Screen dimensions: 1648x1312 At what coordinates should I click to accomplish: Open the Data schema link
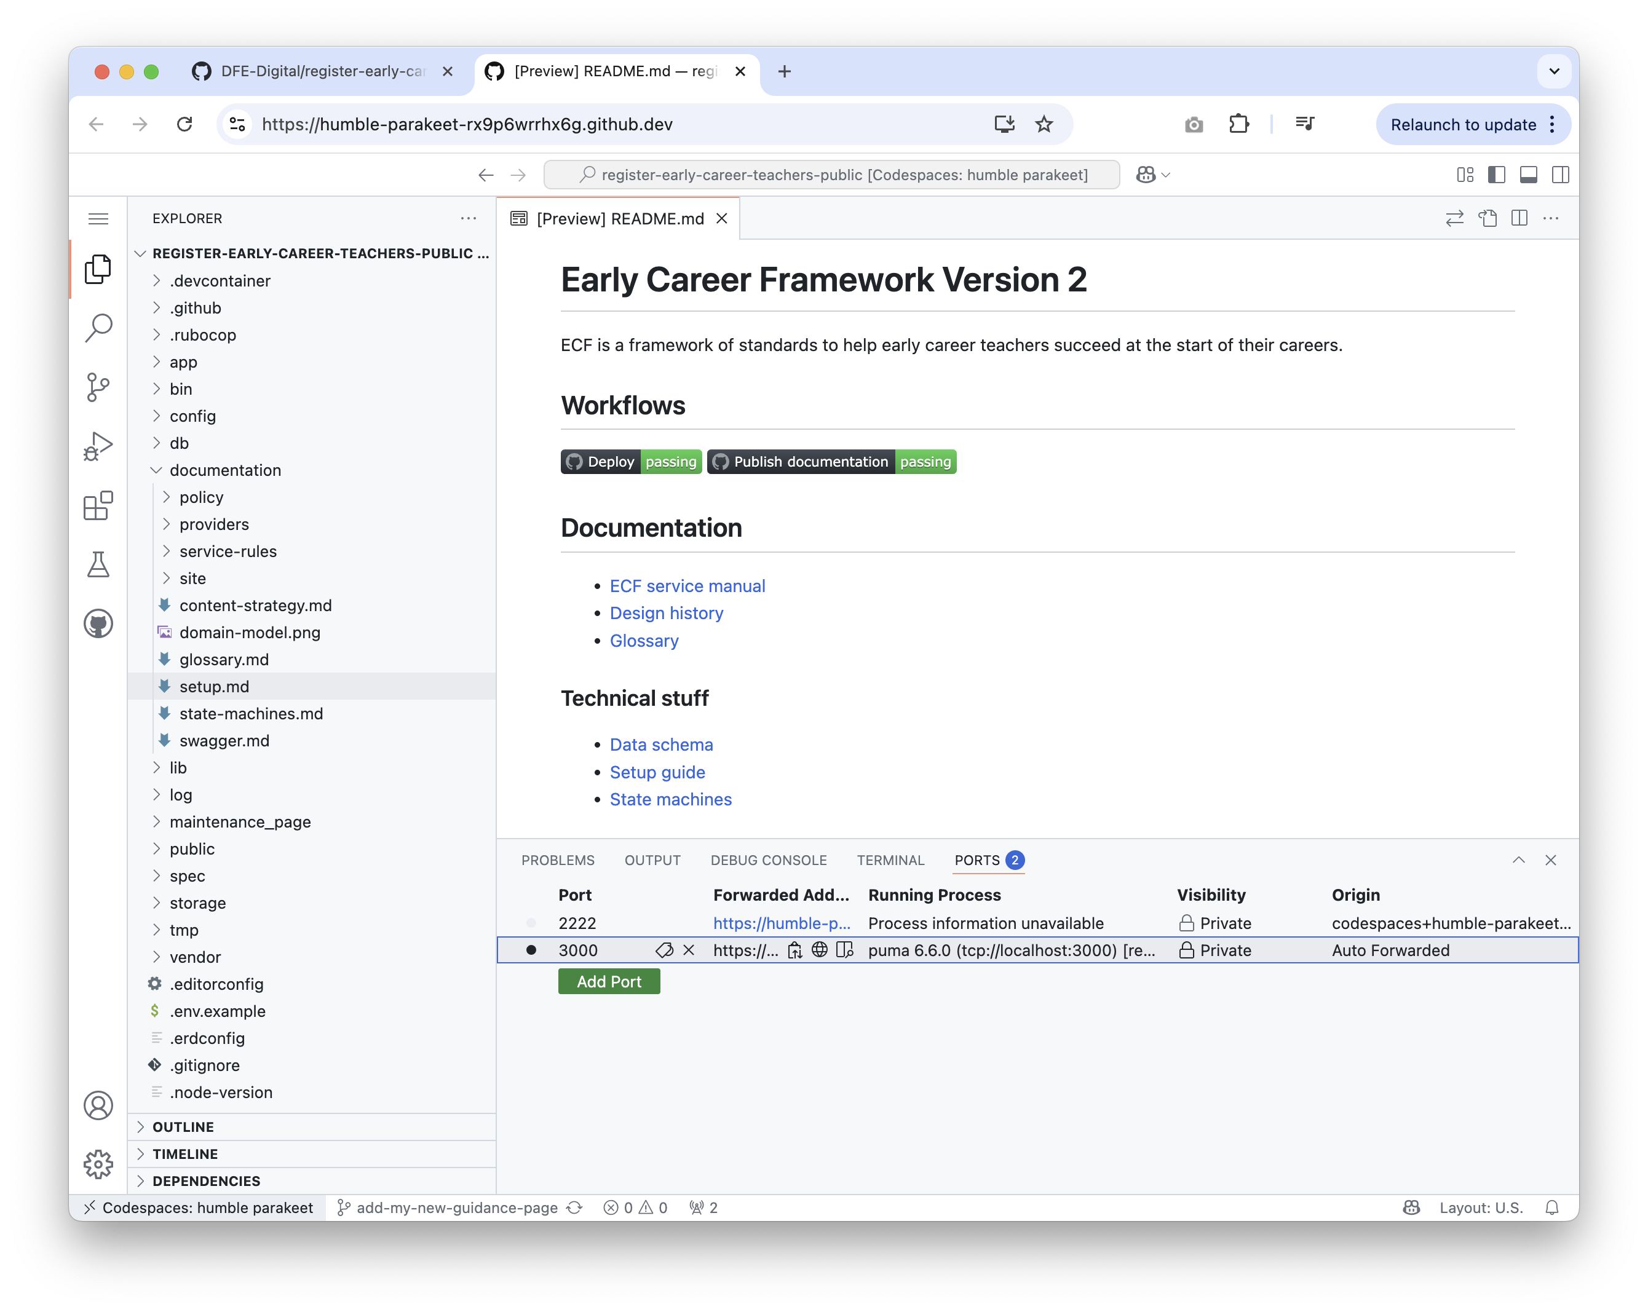click(x=660, y=745)
